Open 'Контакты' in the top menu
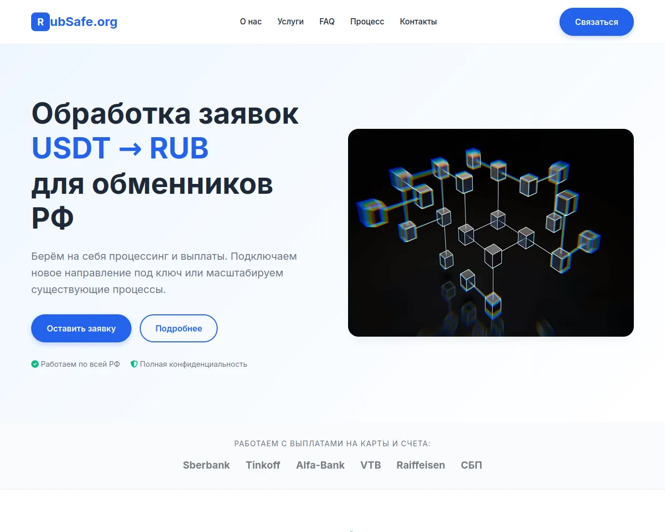This screenshot has height=532, width=665. [x=418, y=22]
